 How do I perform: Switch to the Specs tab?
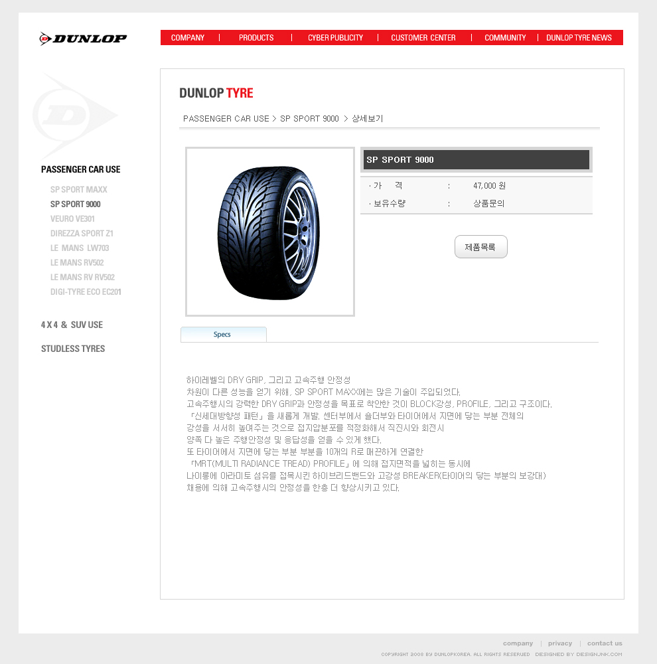point(224,335)
